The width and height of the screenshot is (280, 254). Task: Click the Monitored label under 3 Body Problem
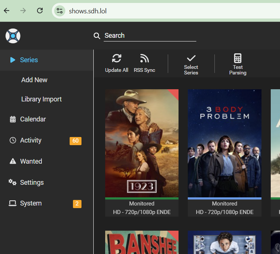[224, 204]
